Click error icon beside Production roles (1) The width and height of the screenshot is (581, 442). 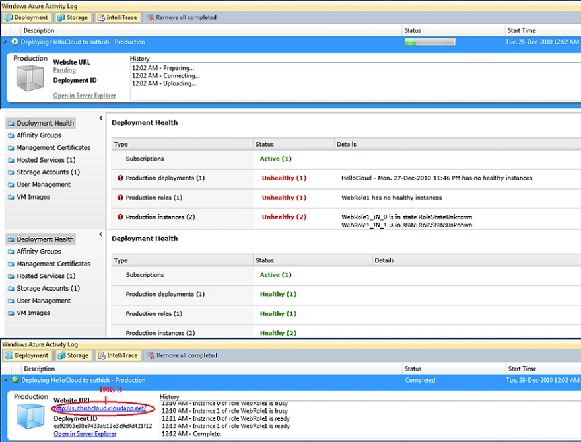tap(120, 198)
